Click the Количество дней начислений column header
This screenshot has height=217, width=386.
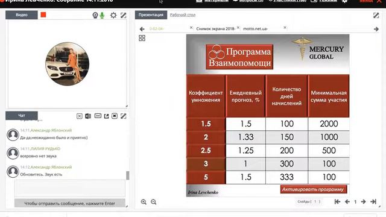pos(287,96)
